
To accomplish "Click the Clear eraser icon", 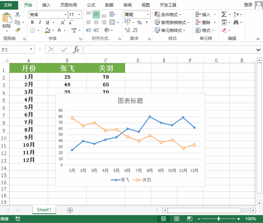I will click(x=224, y=30).
